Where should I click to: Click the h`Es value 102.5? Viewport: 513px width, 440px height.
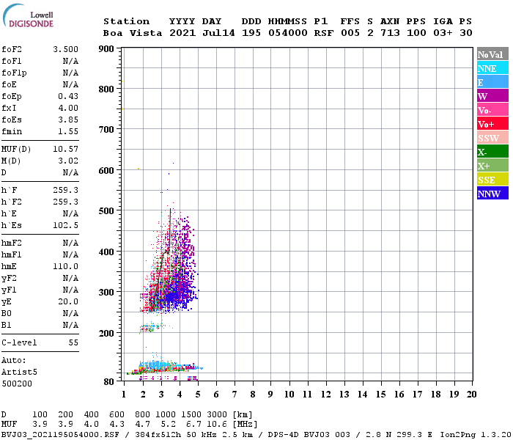click(x=65, y=226)
